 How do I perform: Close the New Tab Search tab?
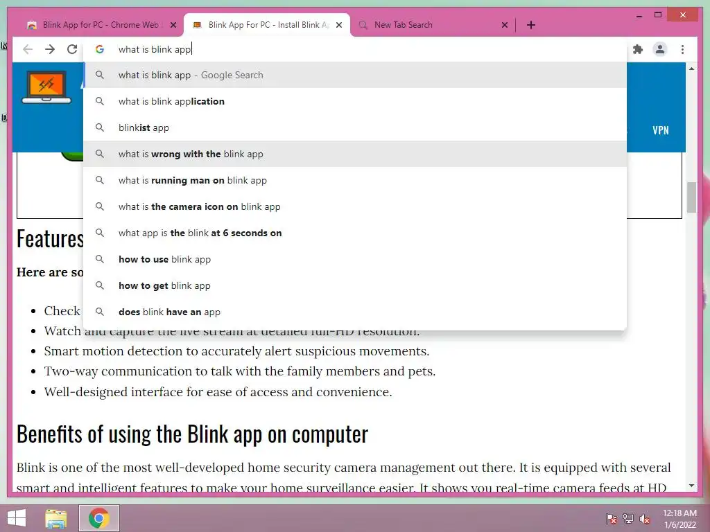tap(505, 25)
